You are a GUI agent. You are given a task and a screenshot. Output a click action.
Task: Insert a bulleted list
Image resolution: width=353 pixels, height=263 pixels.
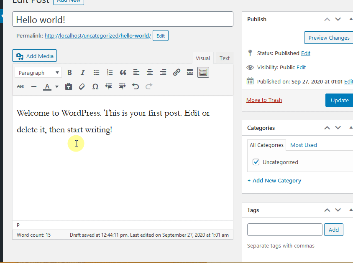96,72
